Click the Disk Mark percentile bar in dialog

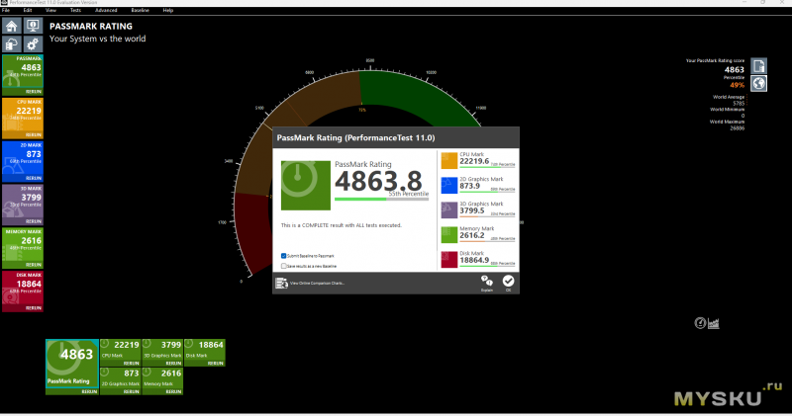[487, 266]
